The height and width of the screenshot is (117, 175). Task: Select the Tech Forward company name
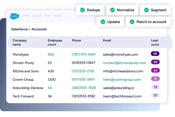(23, 96)
